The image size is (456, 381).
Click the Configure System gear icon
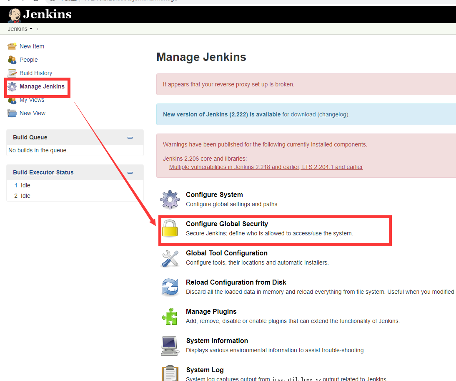tap(170, 199)
